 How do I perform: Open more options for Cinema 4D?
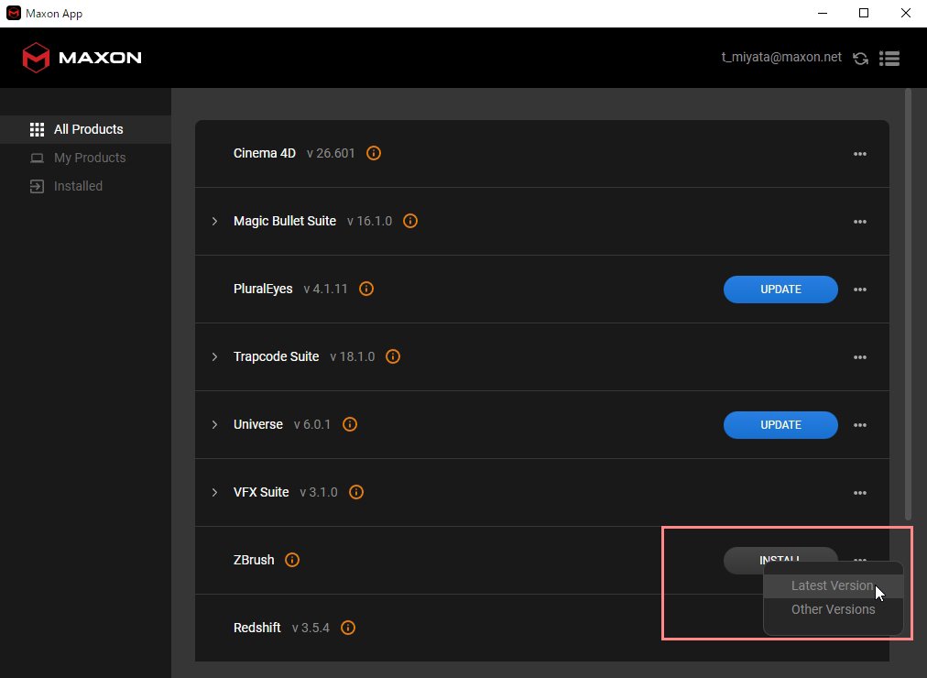click(x=860, y=154)
